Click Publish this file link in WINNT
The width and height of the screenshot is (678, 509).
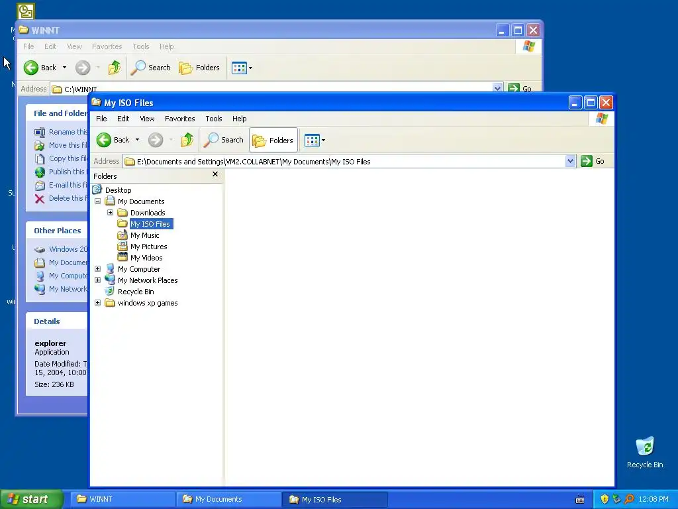click(68, 172)
